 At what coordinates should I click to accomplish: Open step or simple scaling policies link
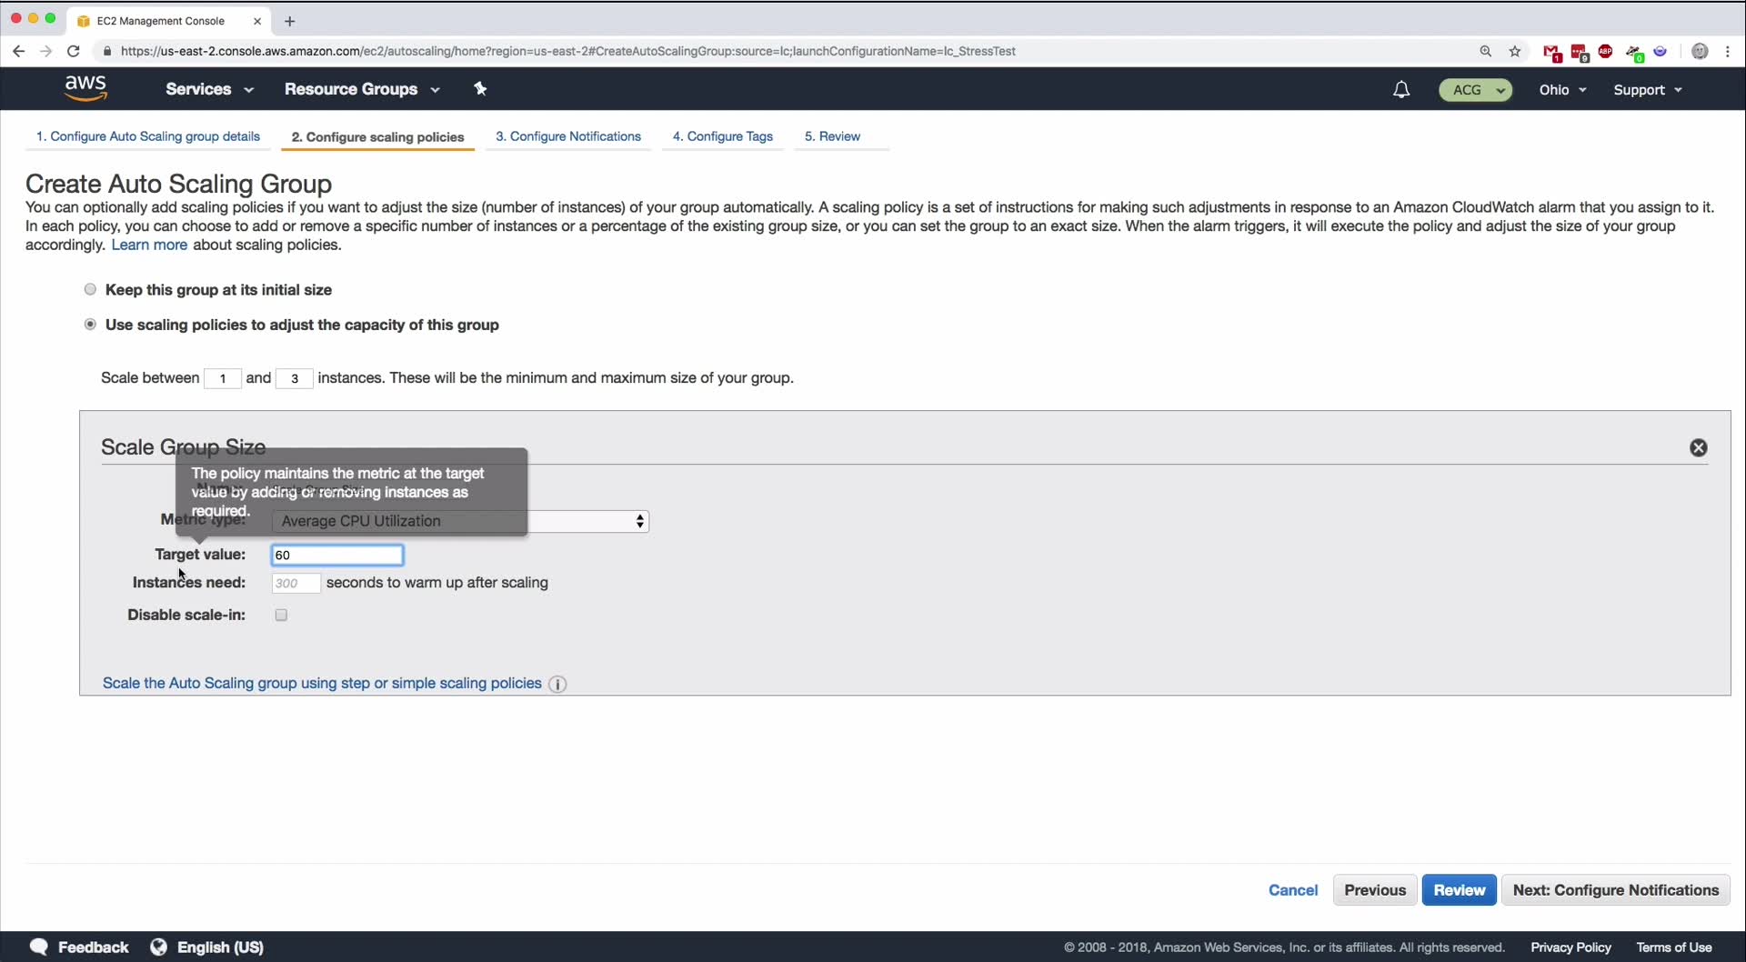[x=322, y=683]
